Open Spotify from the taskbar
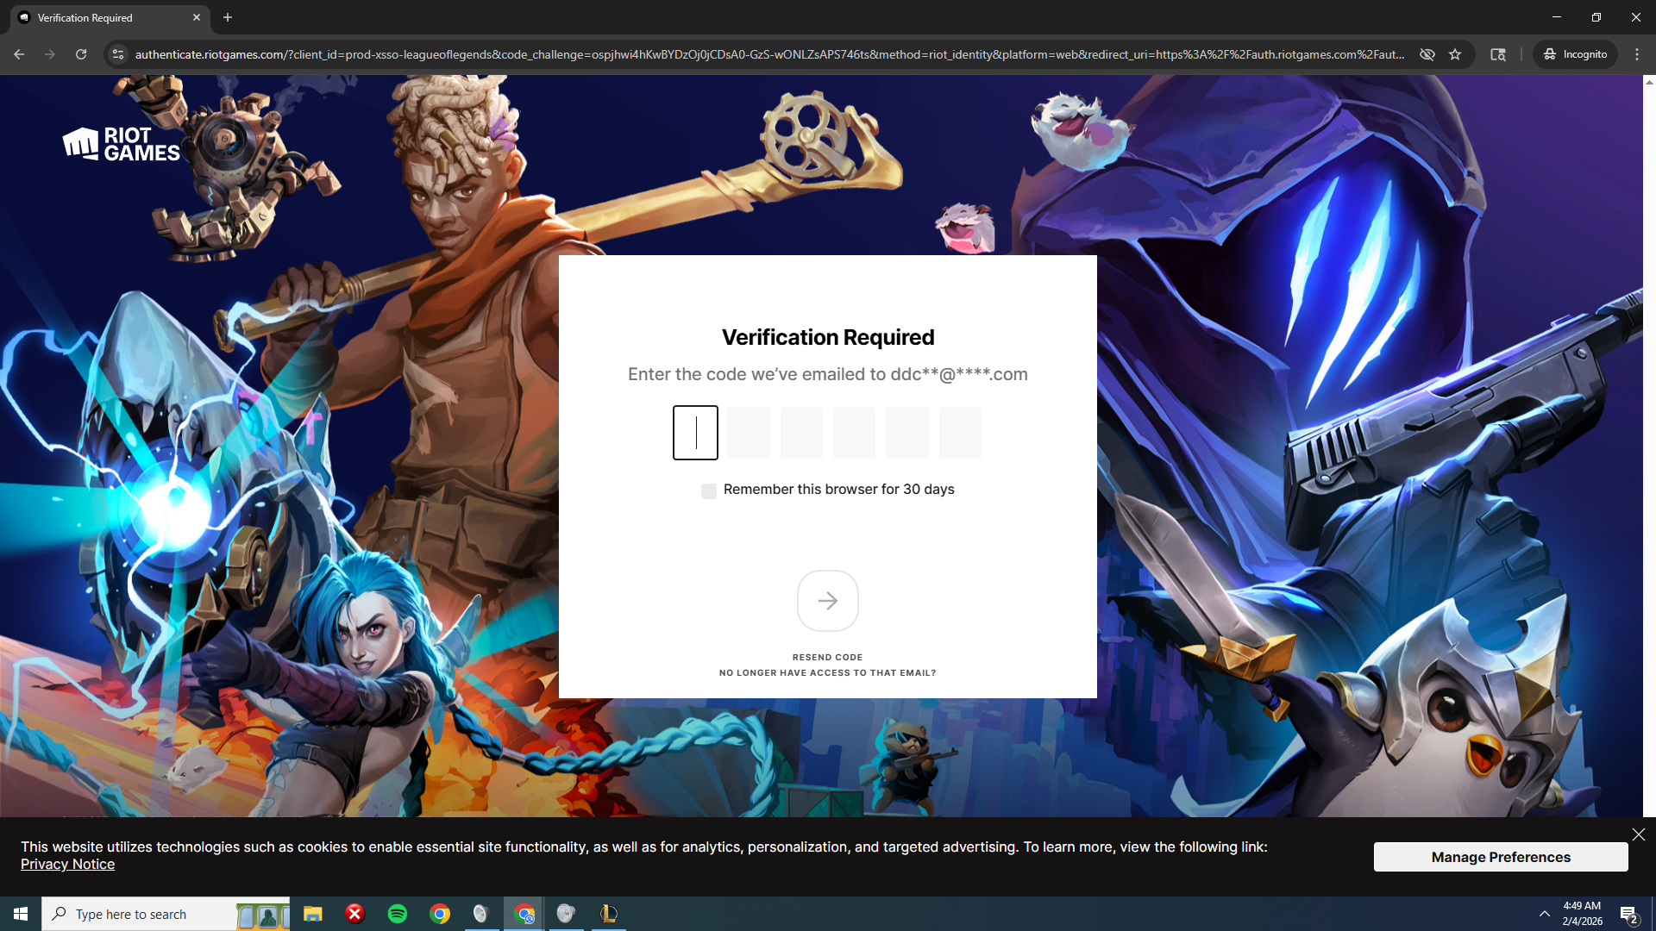 click(x=398, y=914)
